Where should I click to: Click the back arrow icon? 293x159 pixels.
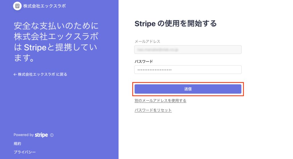tap(15, 74)
